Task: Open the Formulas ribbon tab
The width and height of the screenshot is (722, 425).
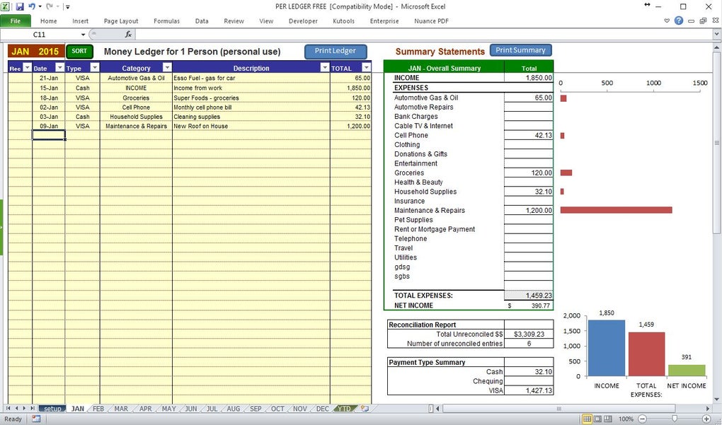Action: point(166,21)
